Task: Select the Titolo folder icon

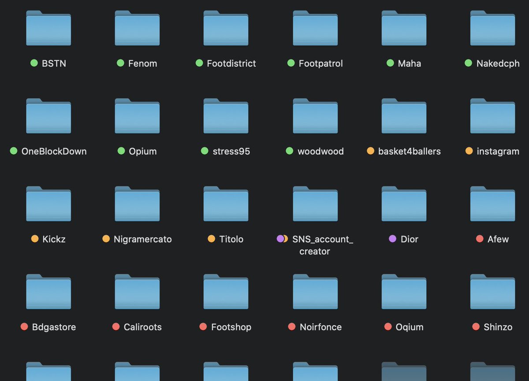Action: [226, 203]
